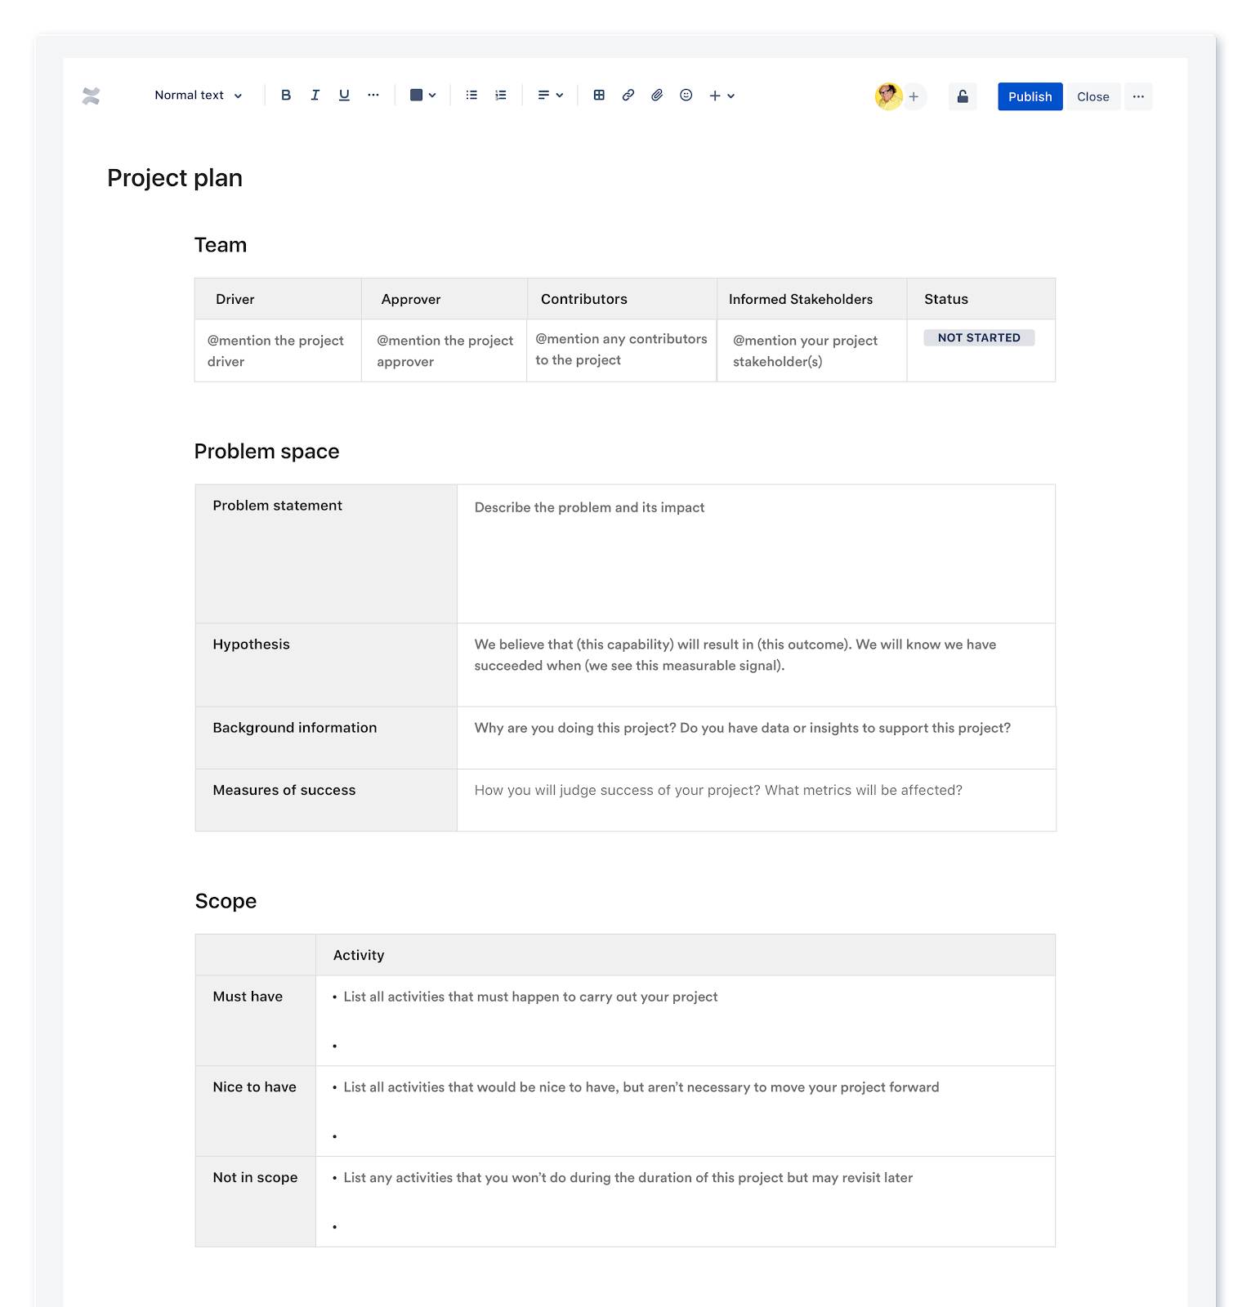Toggle bold formatting
The image size is (1251, 1307).
(286, 96)
